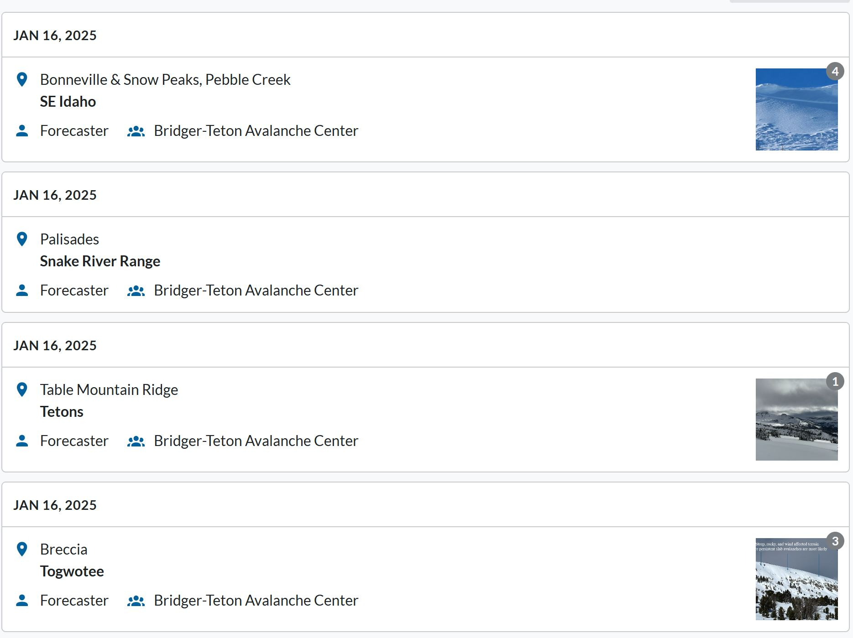Click Forecaster label in the SE Idaho card
The width and height of the screenshot is (853, 638).
point(74,131)
